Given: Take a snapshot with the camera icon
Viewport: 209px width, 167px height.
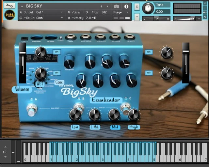Looking at the screenshot, I should point(116,7).
